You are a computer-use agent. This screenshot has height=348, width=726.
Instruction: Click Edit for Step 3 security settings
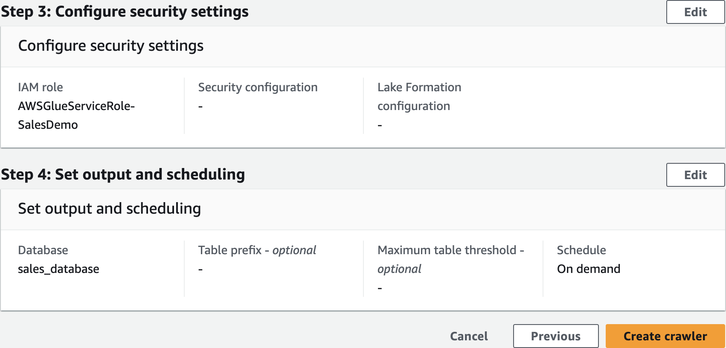(695, 12)
